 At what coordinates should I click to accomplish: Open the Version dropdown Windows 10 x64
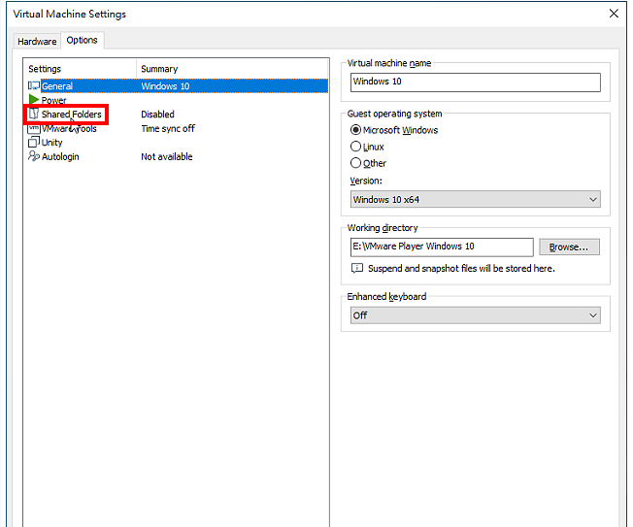(x=475, y=199)
